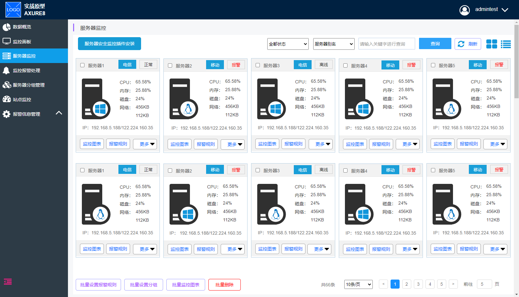Click the admintest user avatar icon
This screenshot has width=519, height=297.
click(x=465, y=10)
